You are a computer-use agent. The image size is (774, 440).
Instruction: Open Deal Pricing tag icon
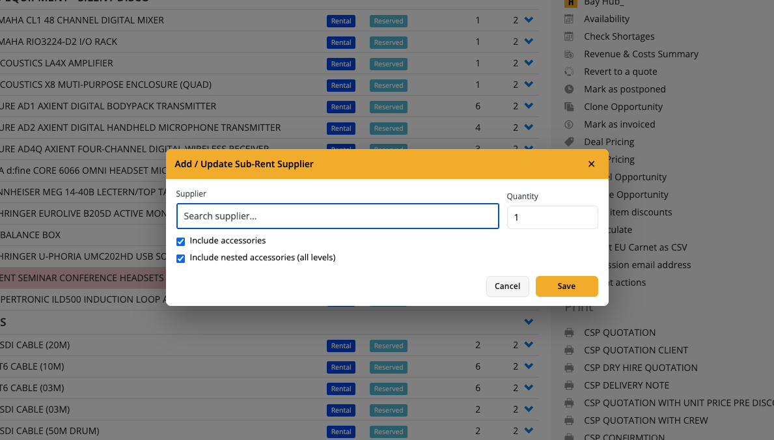pos(569,142)
